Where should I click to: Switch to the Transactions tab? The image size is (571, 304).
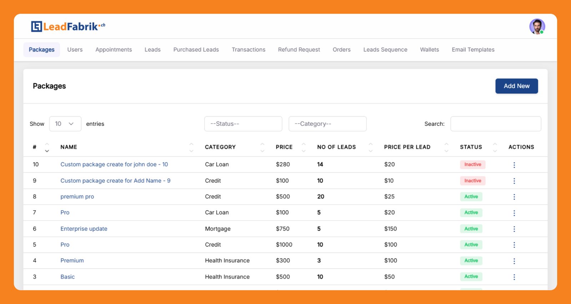248,50
